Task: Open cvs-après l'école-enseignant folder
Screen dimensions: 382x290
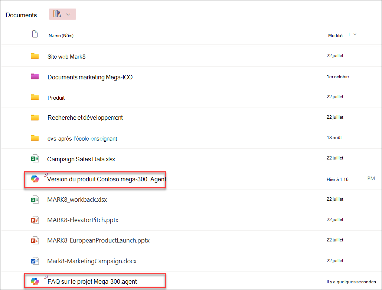Action: tap(82, 139)
